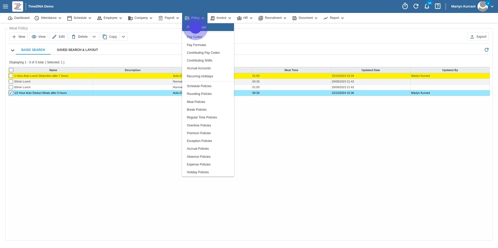The image size is (498, 248).
Task: Expand the Copy button dropdown arrow
Action: coord(123,37)
